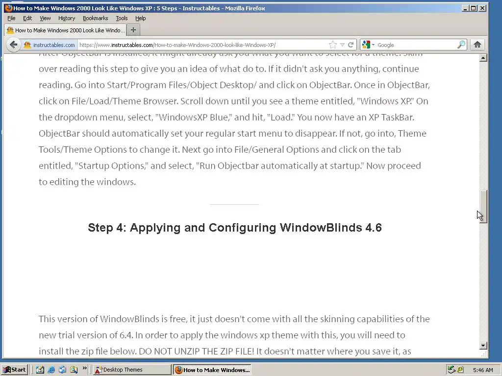Open the History menu
The height and width of the screenshot is (376, 502).
[x=67, y=18]
